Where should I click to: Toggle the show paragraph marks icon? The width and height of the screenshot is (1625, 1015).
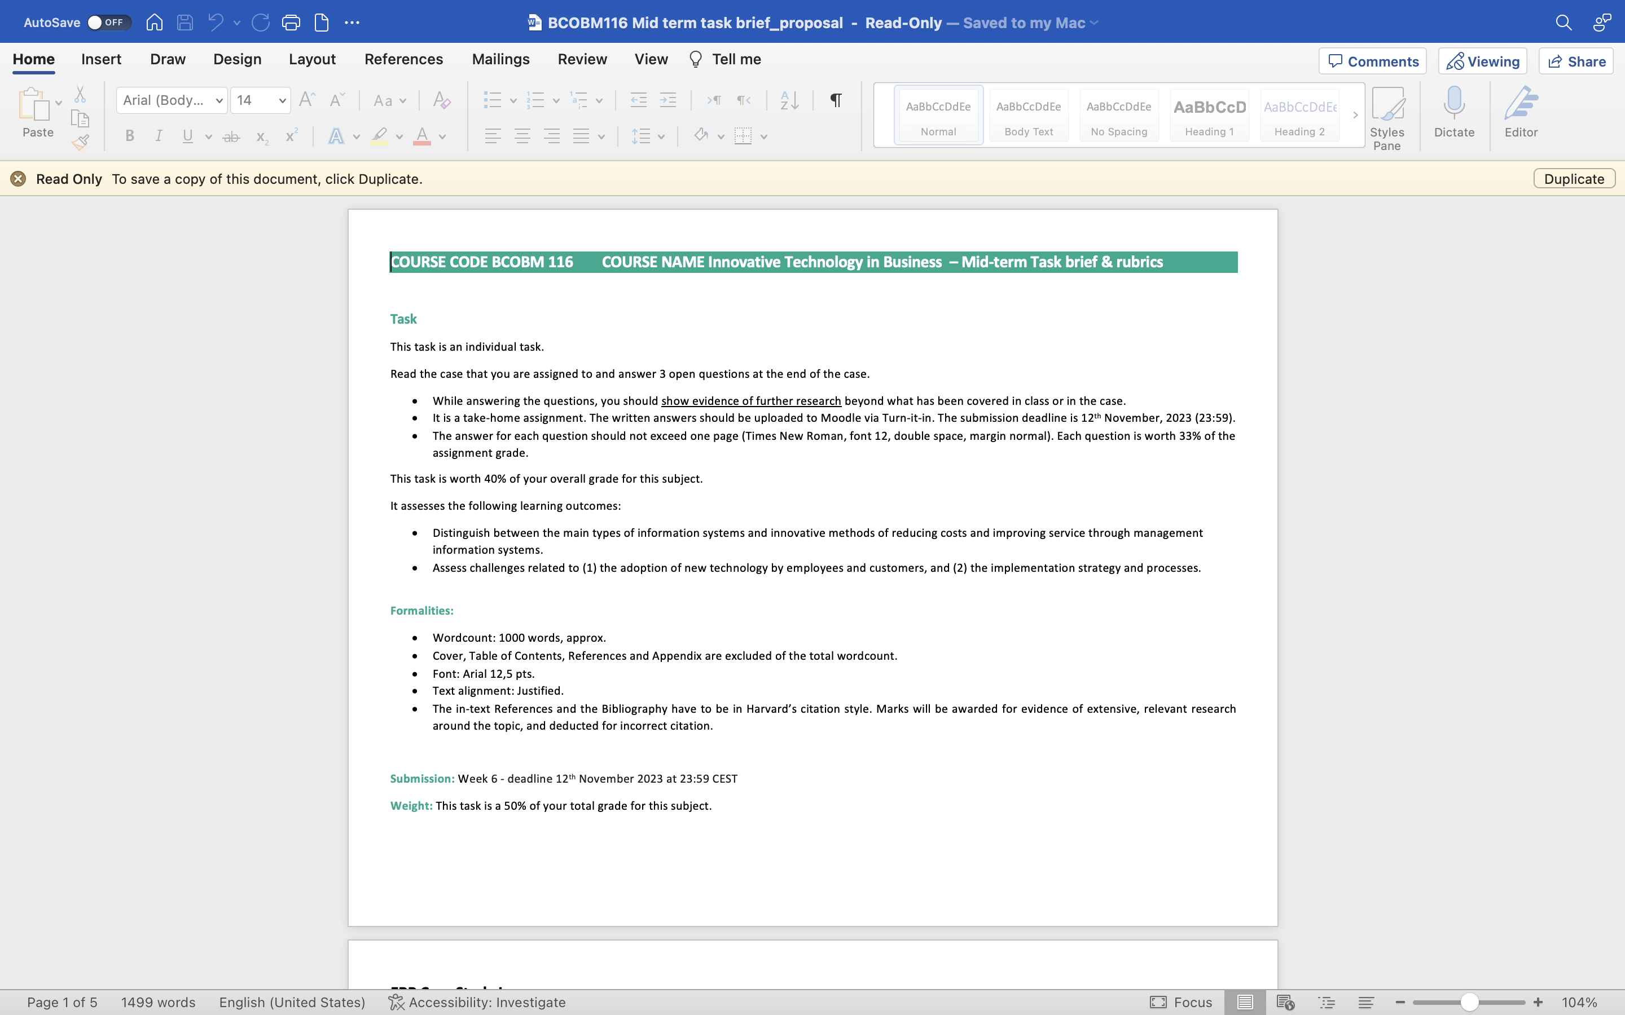tap(835, 100)
